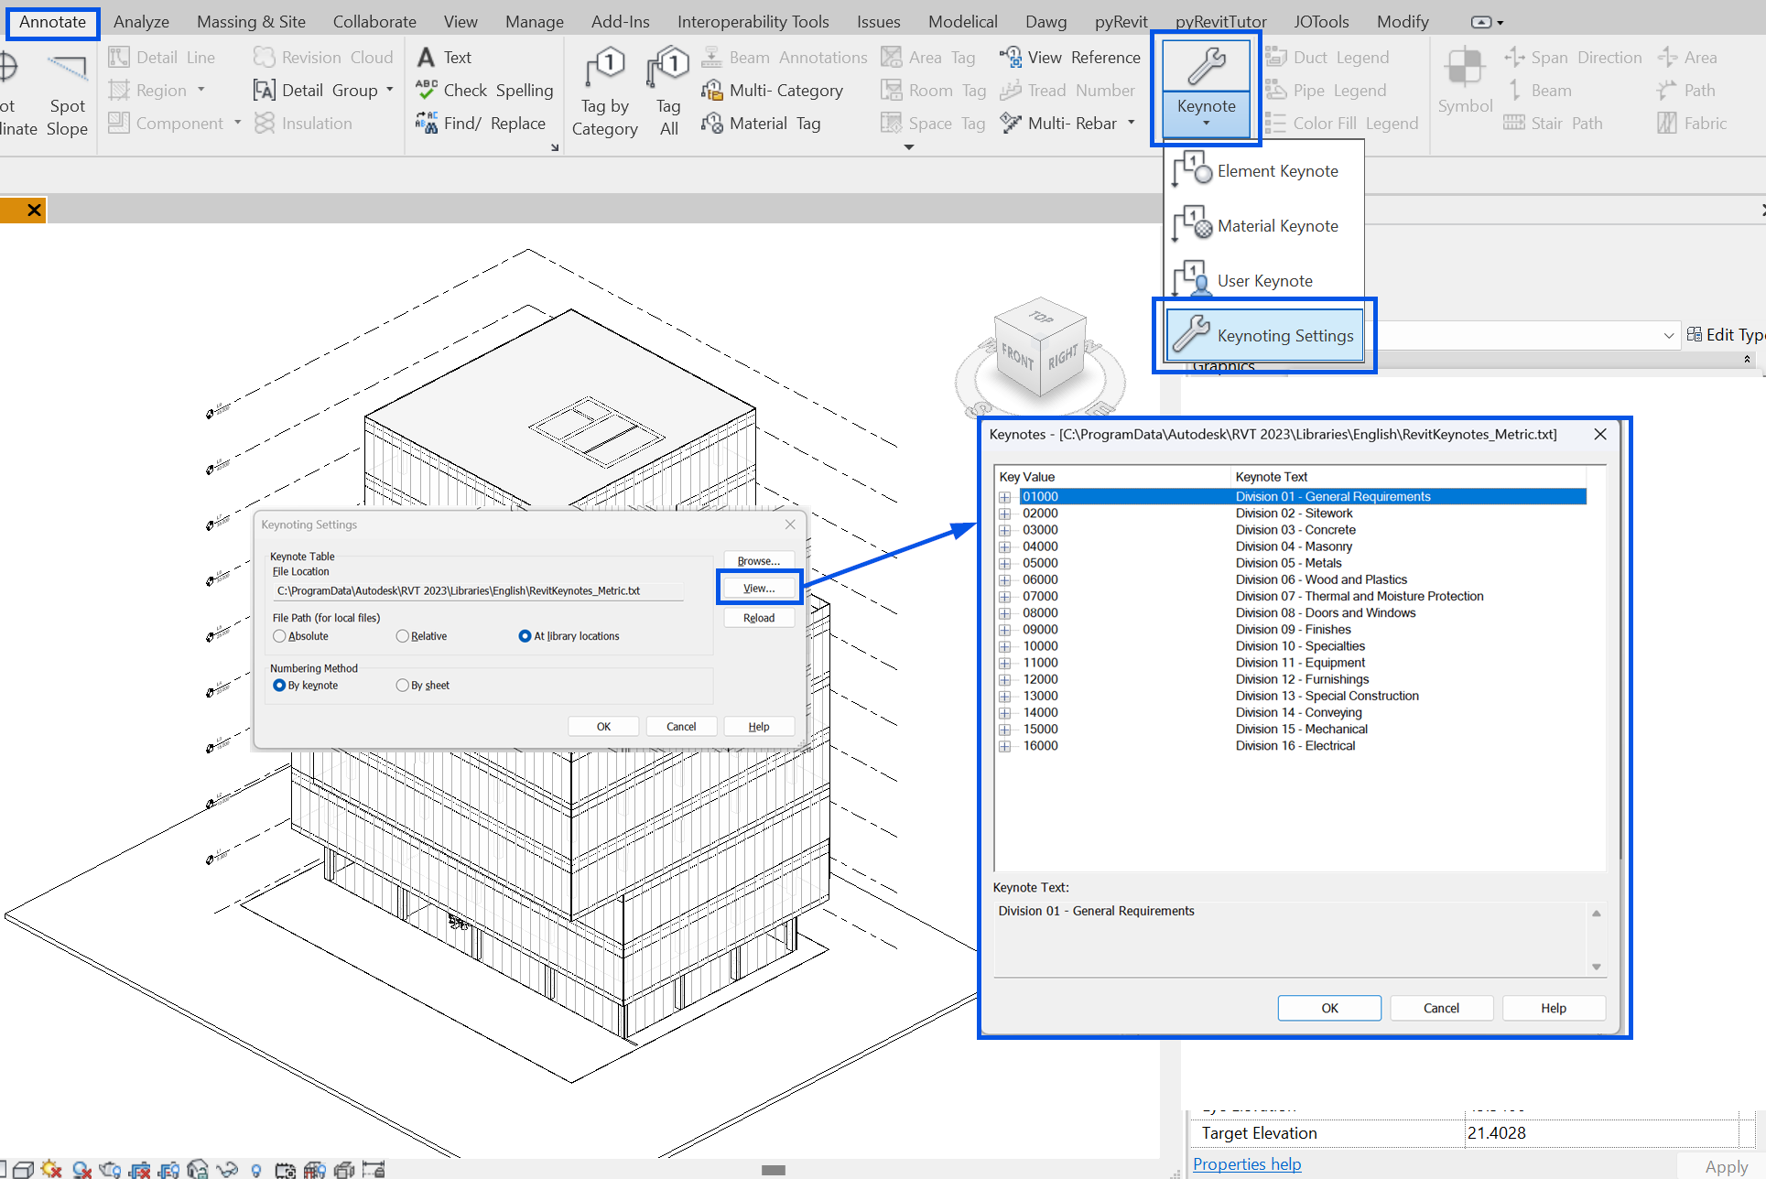Select Material Keynote from the dropdown

(x=1263, y=226)
